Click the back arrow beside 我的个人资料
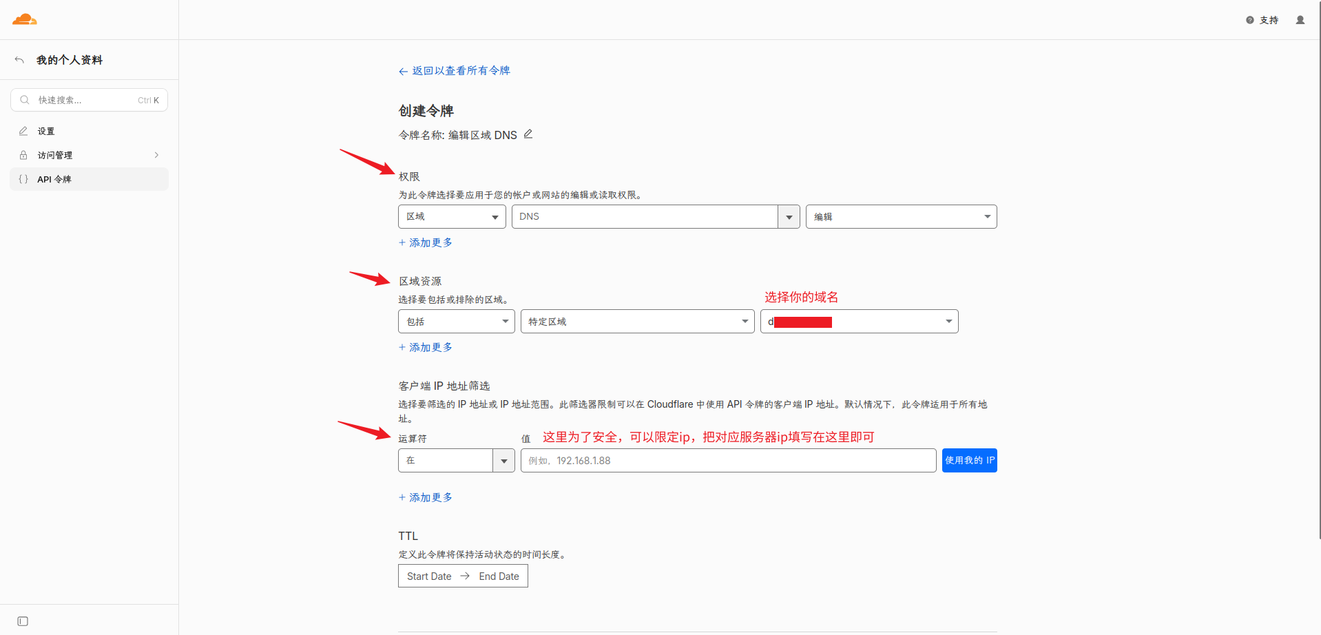 click(19, 60)
